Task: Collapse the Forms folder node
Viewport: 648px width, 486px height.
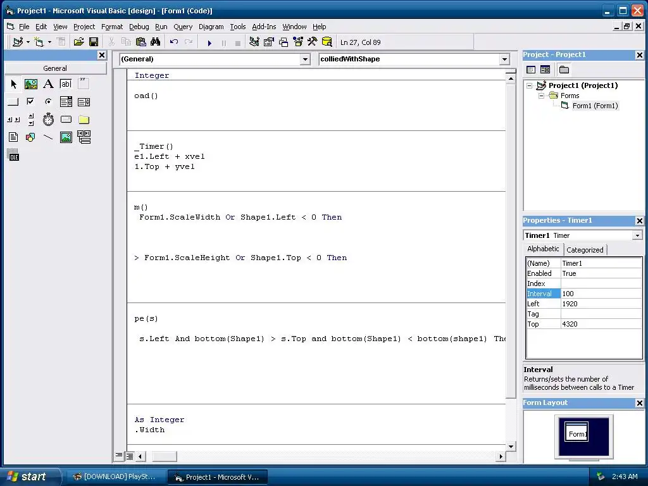Action: pos(542,96)
